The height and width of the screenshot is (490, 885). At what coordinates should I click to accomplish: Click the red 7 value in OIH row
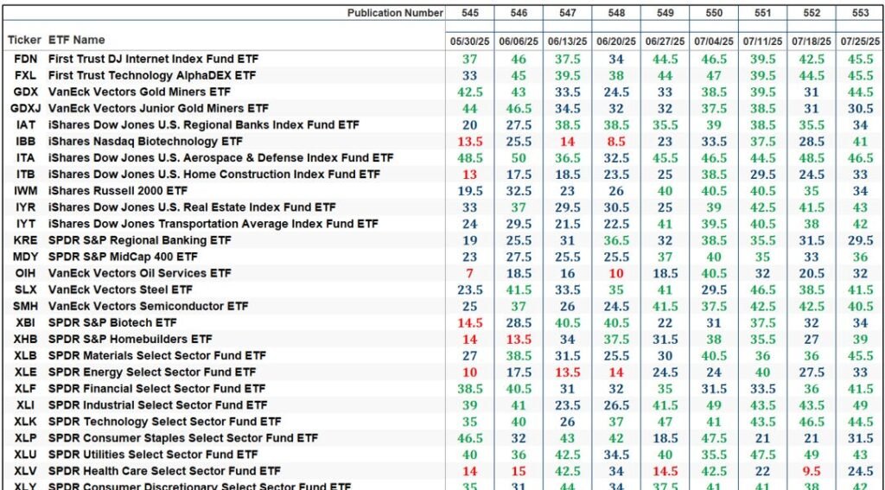(469, 273)
